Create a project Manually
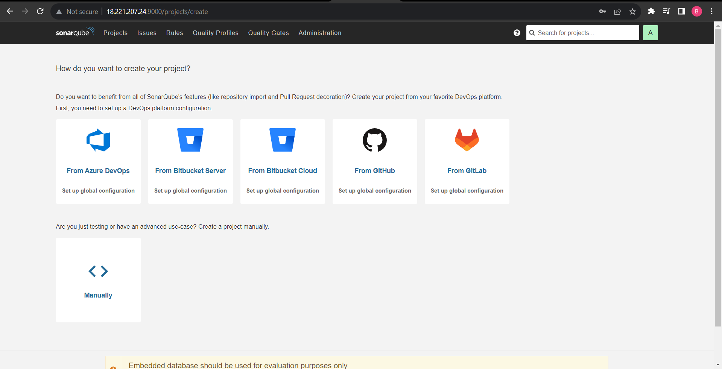The width and height of the screenshot is (722, 369). tap(98, 295)
